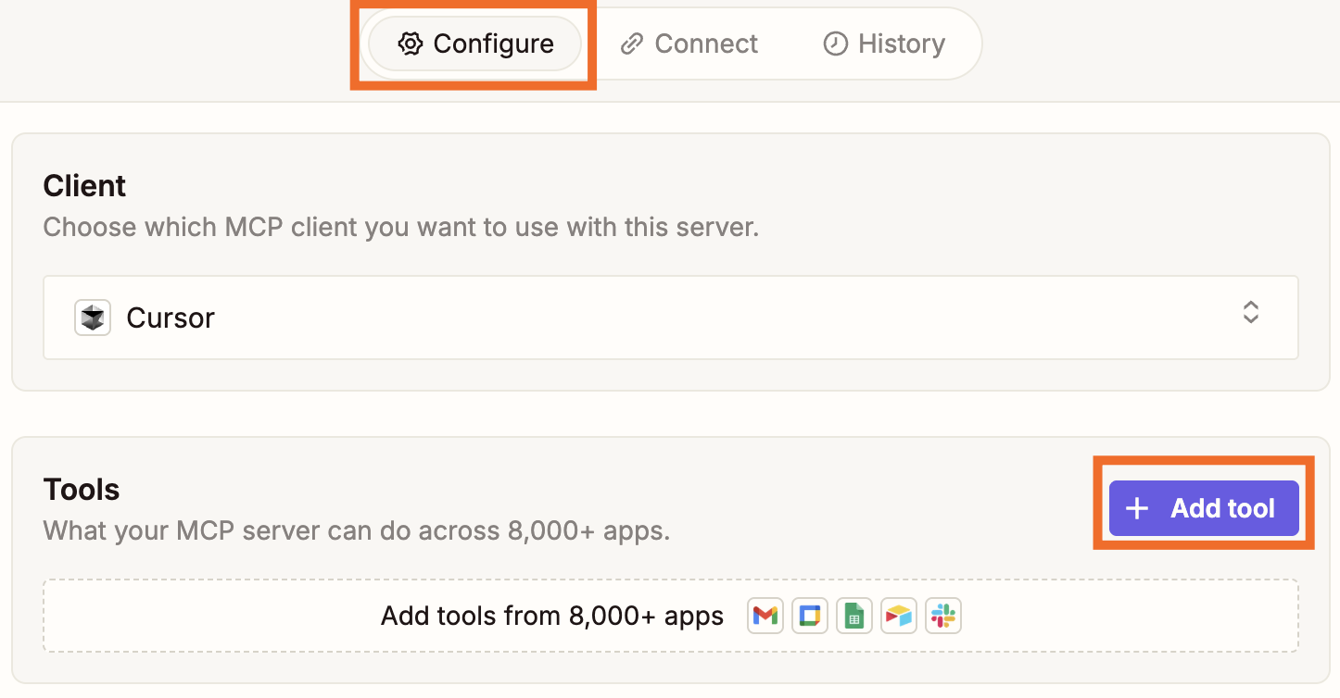
Task: Select the Gmail app icon
Action: [x=765, y=615]
